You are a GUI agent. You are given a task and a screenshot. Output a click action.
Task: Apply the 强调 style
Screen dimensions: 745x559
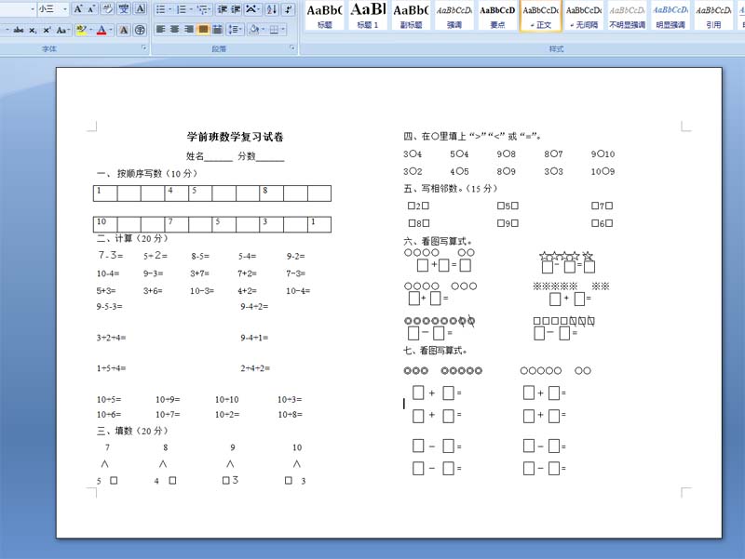tap(454, 16)
